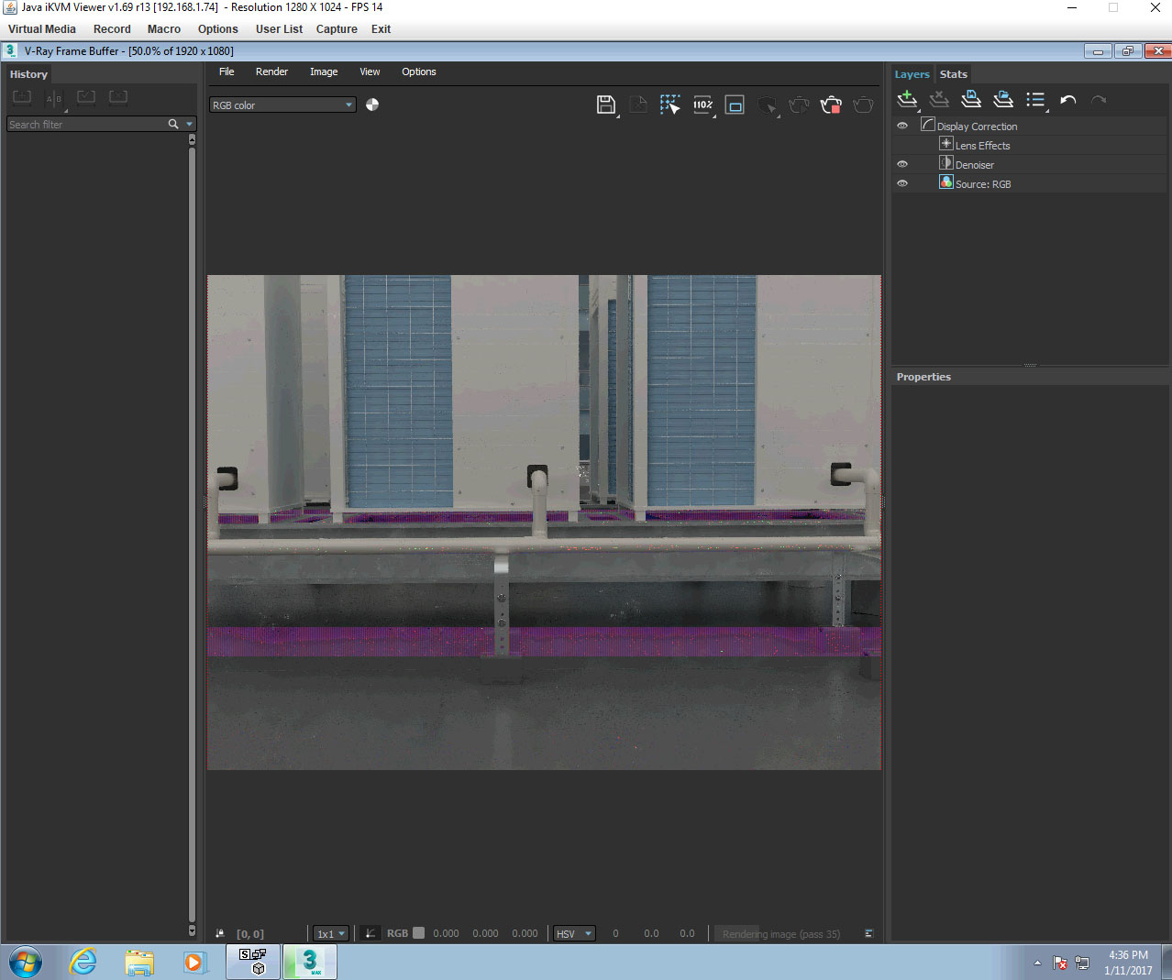Open the VFB Render menu

coord(271,72)
